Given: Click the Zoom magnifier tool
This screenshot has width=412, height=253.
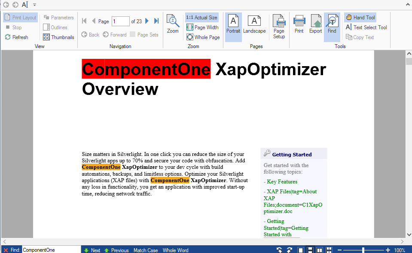Looking at the screenshot, I should coord(173,24).
